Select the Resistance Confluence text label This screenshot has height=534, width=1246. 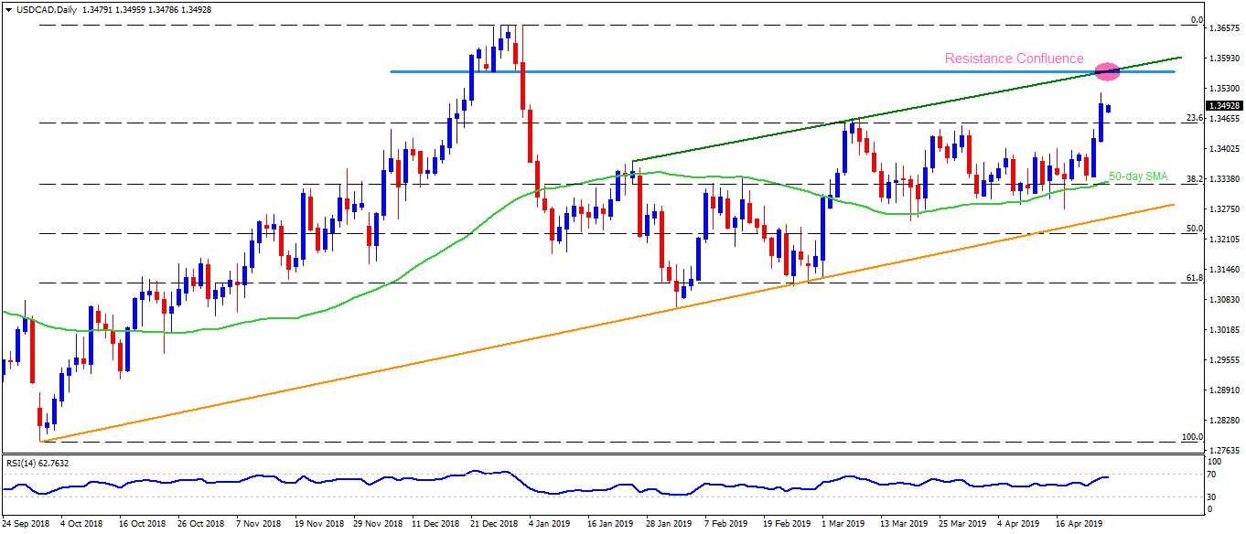coord(1014,59)
